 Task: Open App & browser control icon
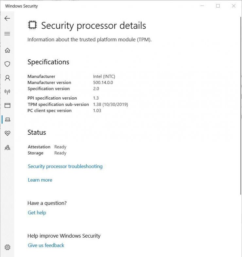(7, 106)
